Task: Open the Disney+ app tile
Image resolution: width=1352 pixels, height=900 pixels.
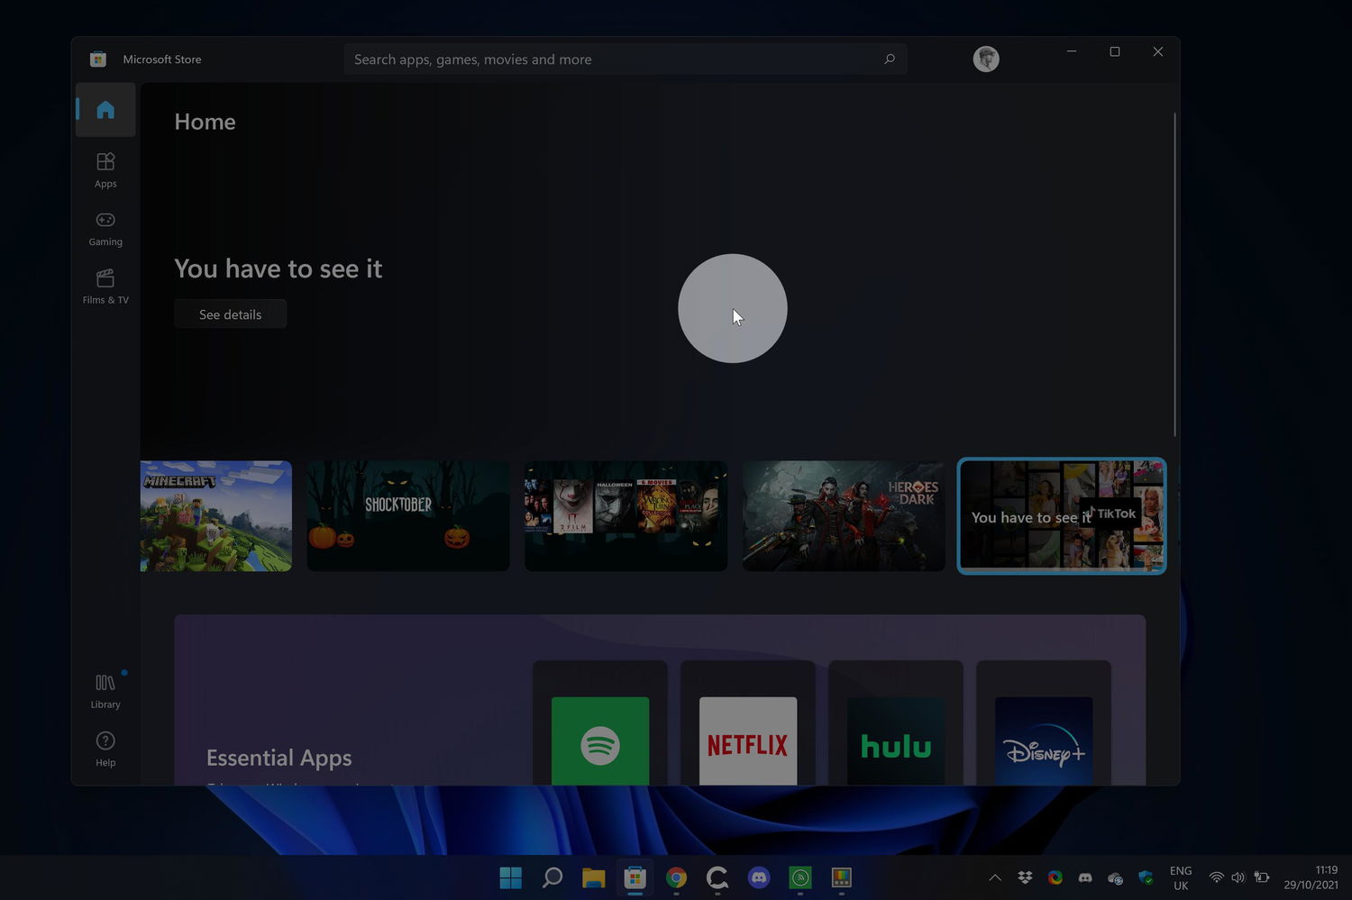Action: click(x=1044, y=723)
